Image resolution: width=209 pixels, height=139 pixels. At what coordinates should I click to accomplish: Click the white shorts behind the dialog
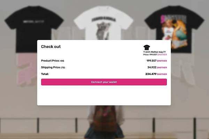point(183,69)
